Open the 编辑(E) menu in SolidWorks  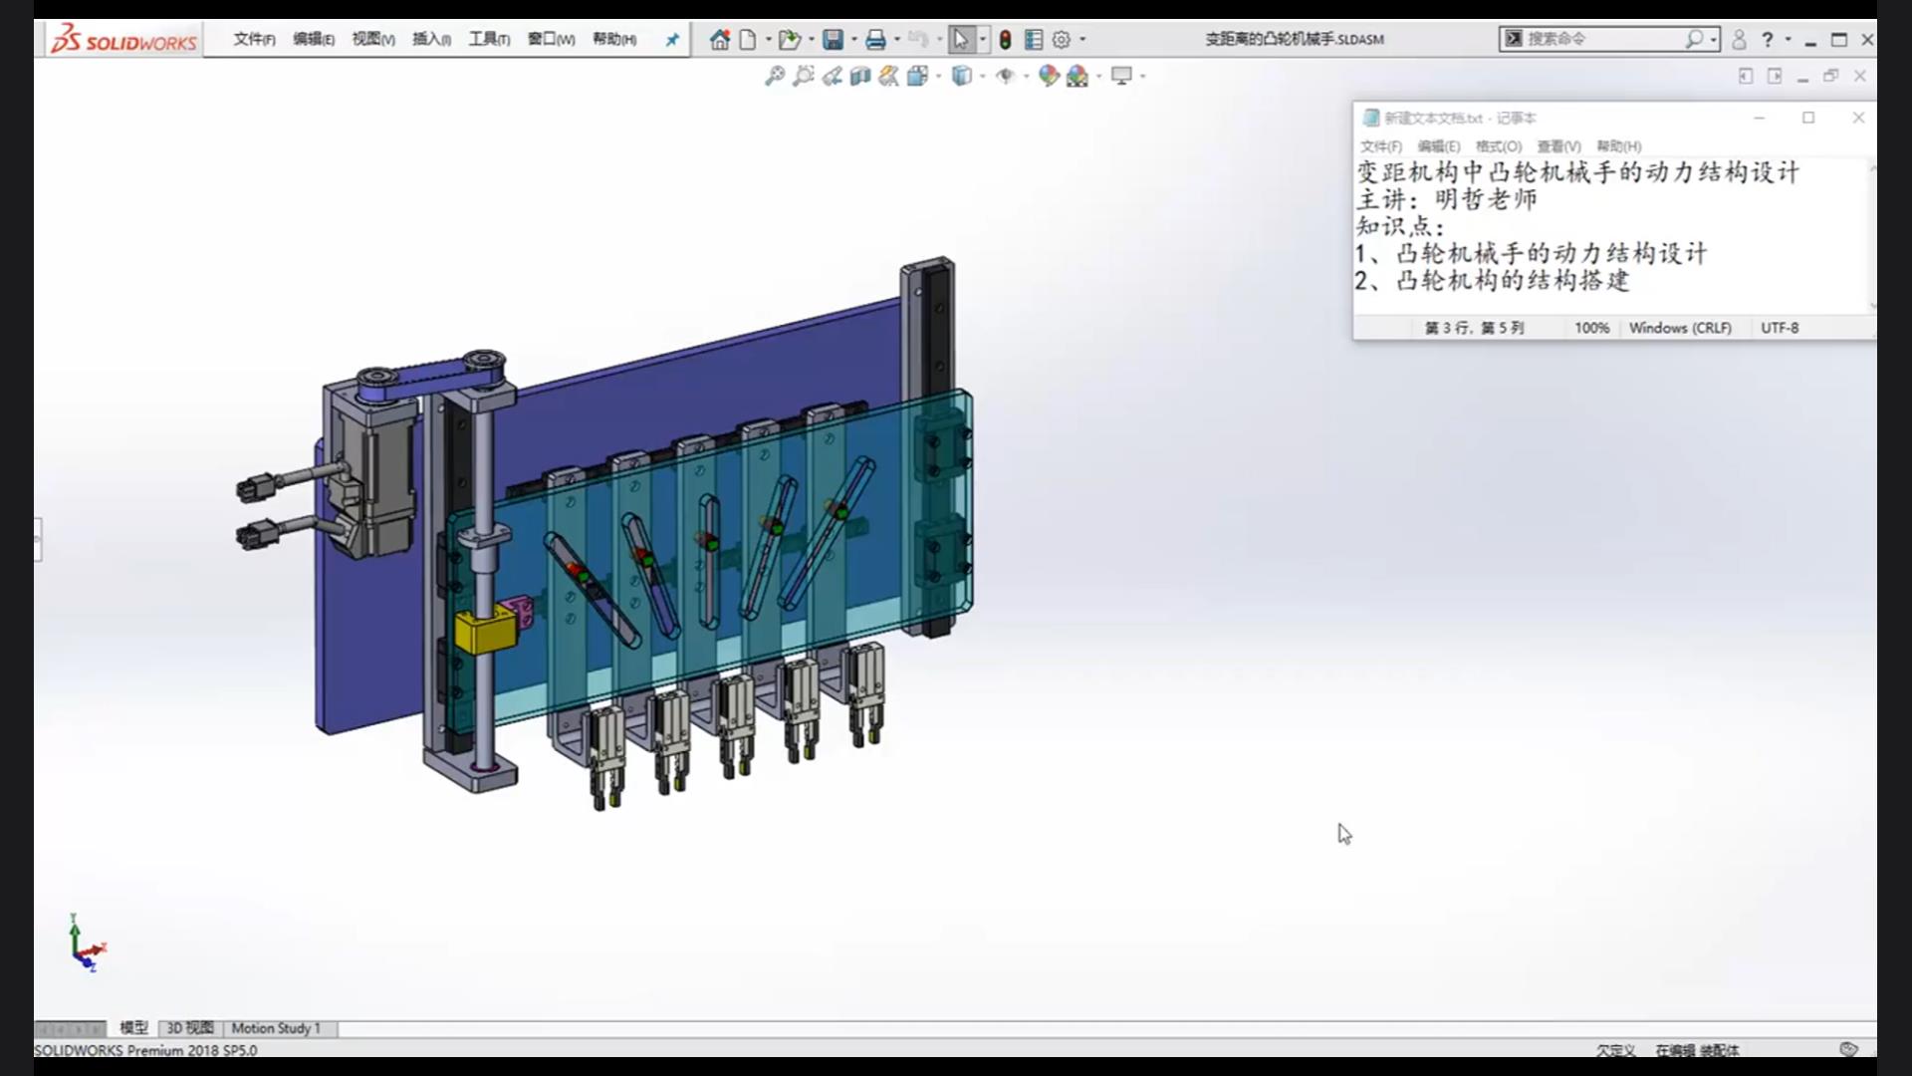[x=314, y=39]
